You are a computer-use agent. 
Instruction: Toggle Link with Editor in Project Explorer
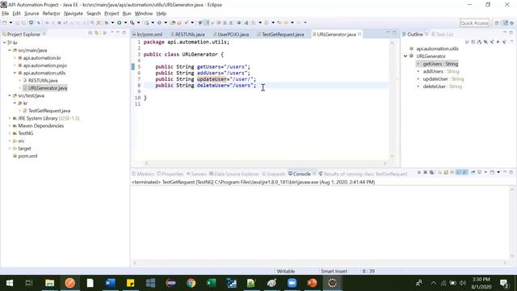point(96,33)
